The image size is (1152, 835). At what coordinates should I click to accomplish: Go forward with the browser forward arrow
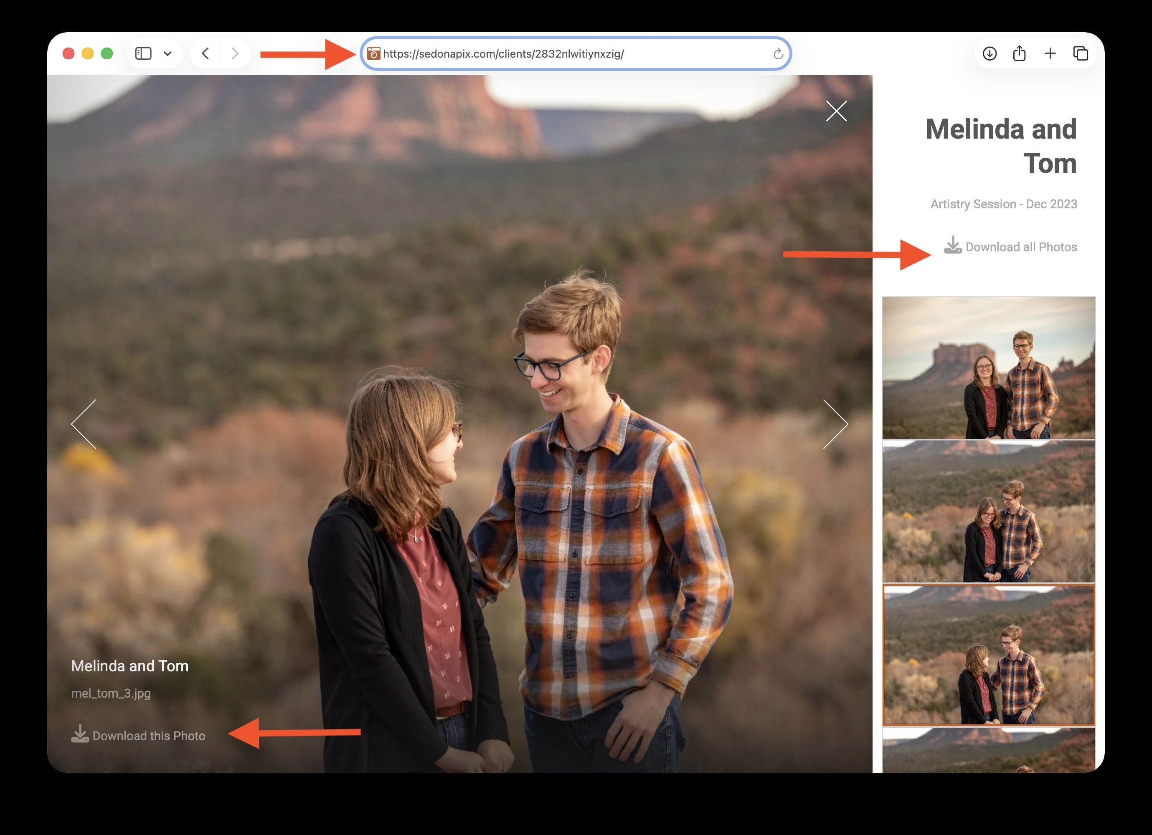coord(235,53)
